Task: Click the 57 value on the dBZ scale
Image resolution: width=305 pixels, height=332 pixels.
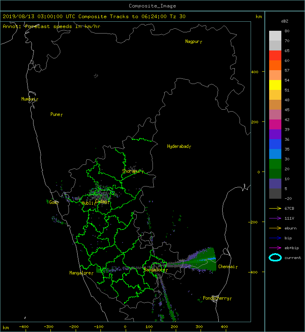Action: pyautogui.click(x=287, y=70)
